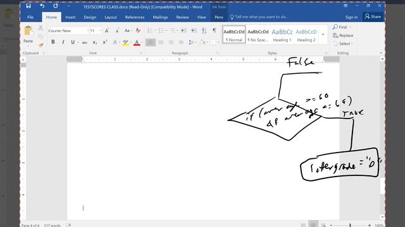Click the zoom slider handle
The width and height of the screenshot is (405, 227).
tap(350, 225)
